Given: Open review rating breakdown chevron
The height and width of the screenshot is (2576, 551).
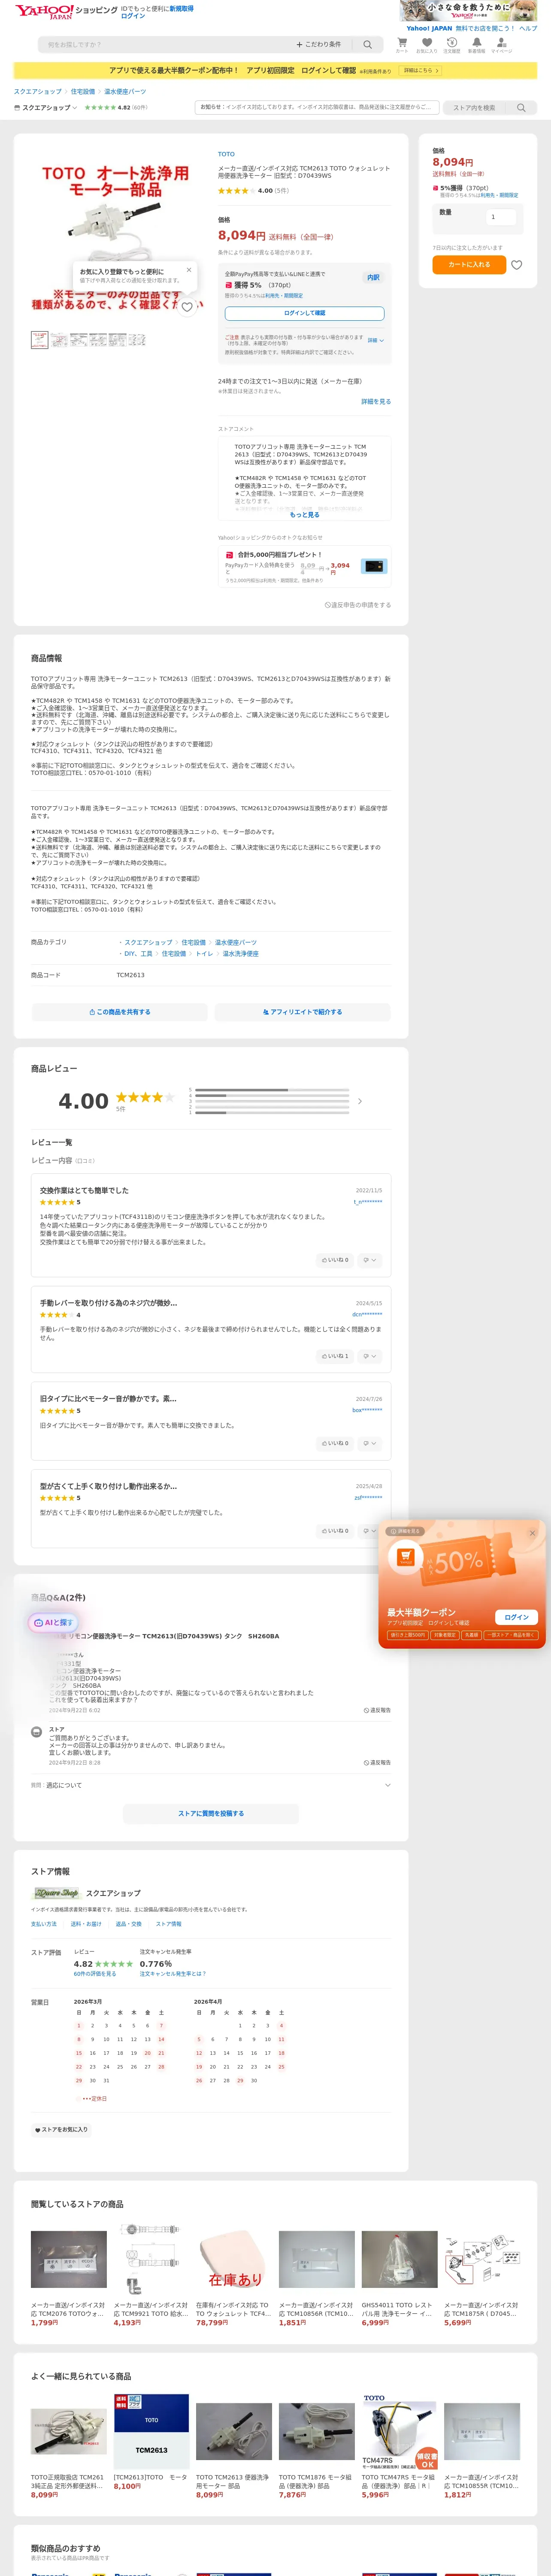Looking at the screenshot, I should [360, 1101].
